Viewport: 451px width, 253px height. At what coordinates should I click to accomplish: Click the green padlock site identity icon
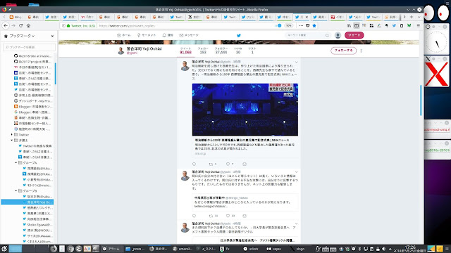coord(68,25)
